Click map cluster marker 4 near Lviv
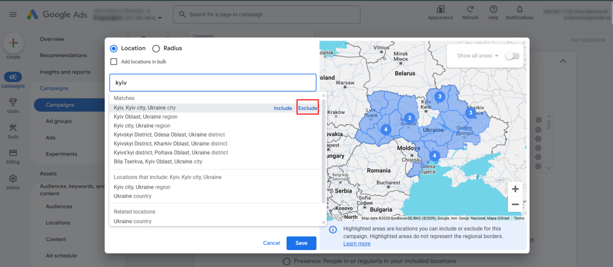The width and height of the screenshot is (613, 267). coord(386,129)
